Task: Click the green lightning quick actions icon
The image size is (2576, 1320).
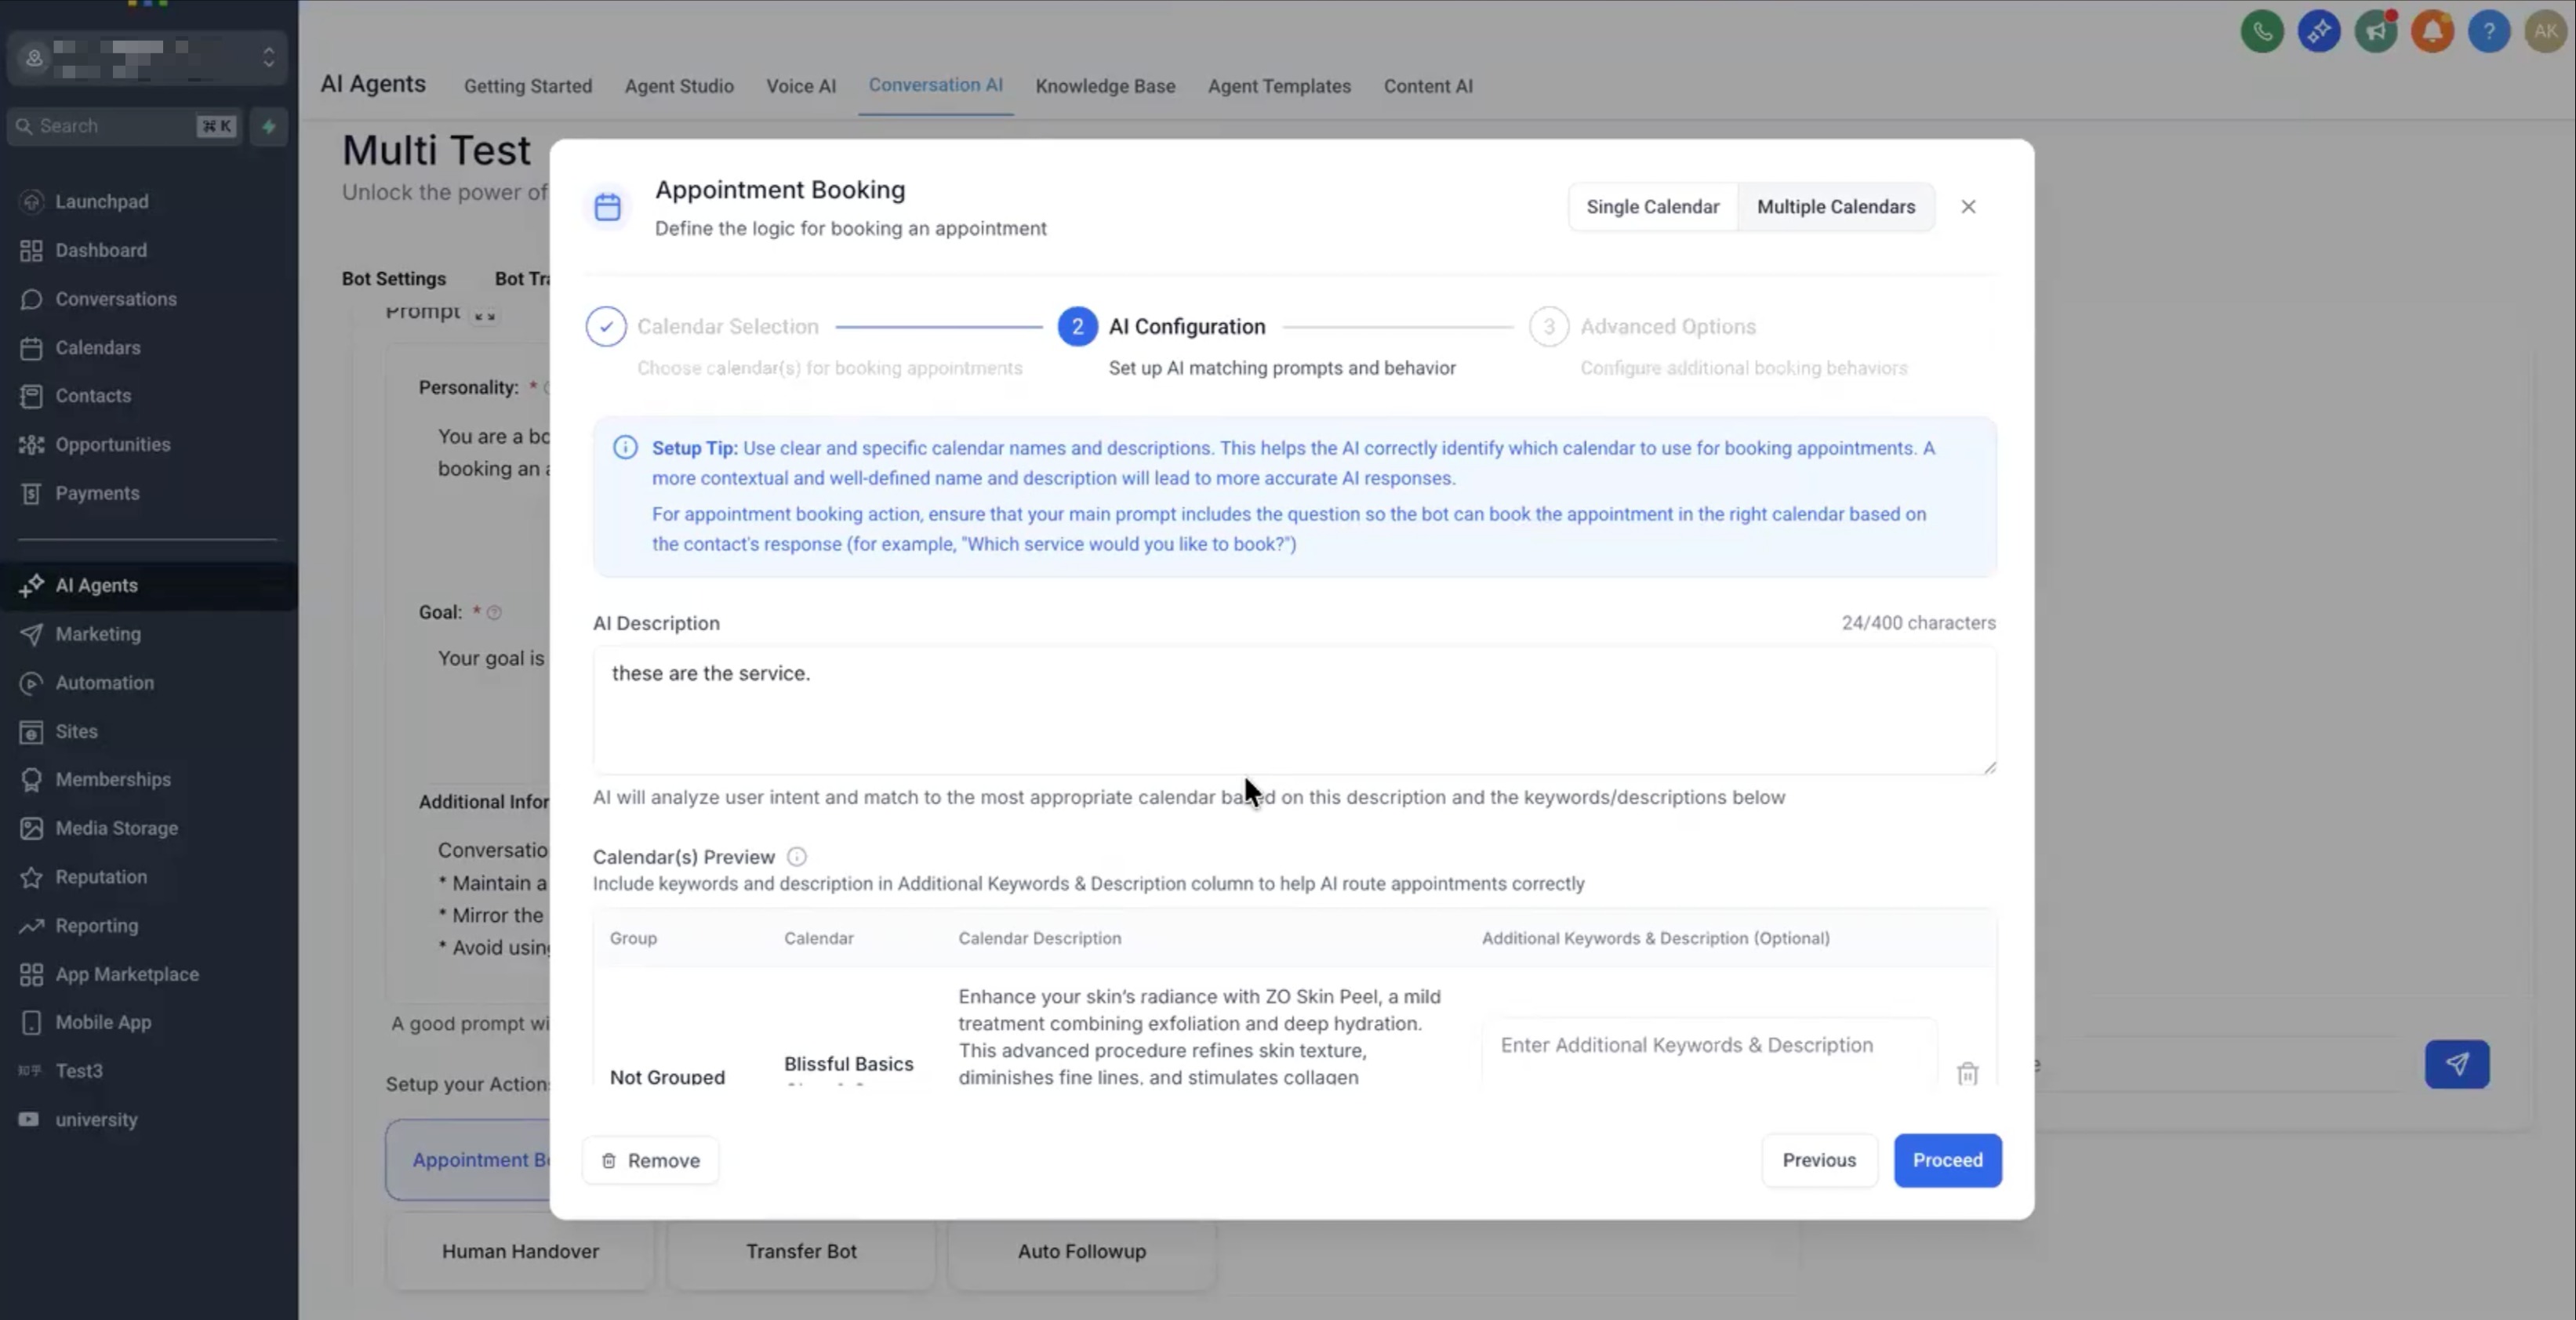Action: tap(268, 126)
